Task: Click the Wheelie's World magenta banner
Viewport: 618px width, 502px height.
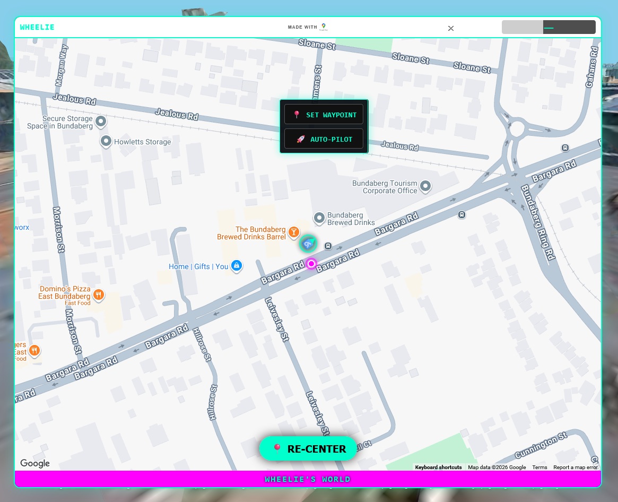Action: tap(308, 479)
